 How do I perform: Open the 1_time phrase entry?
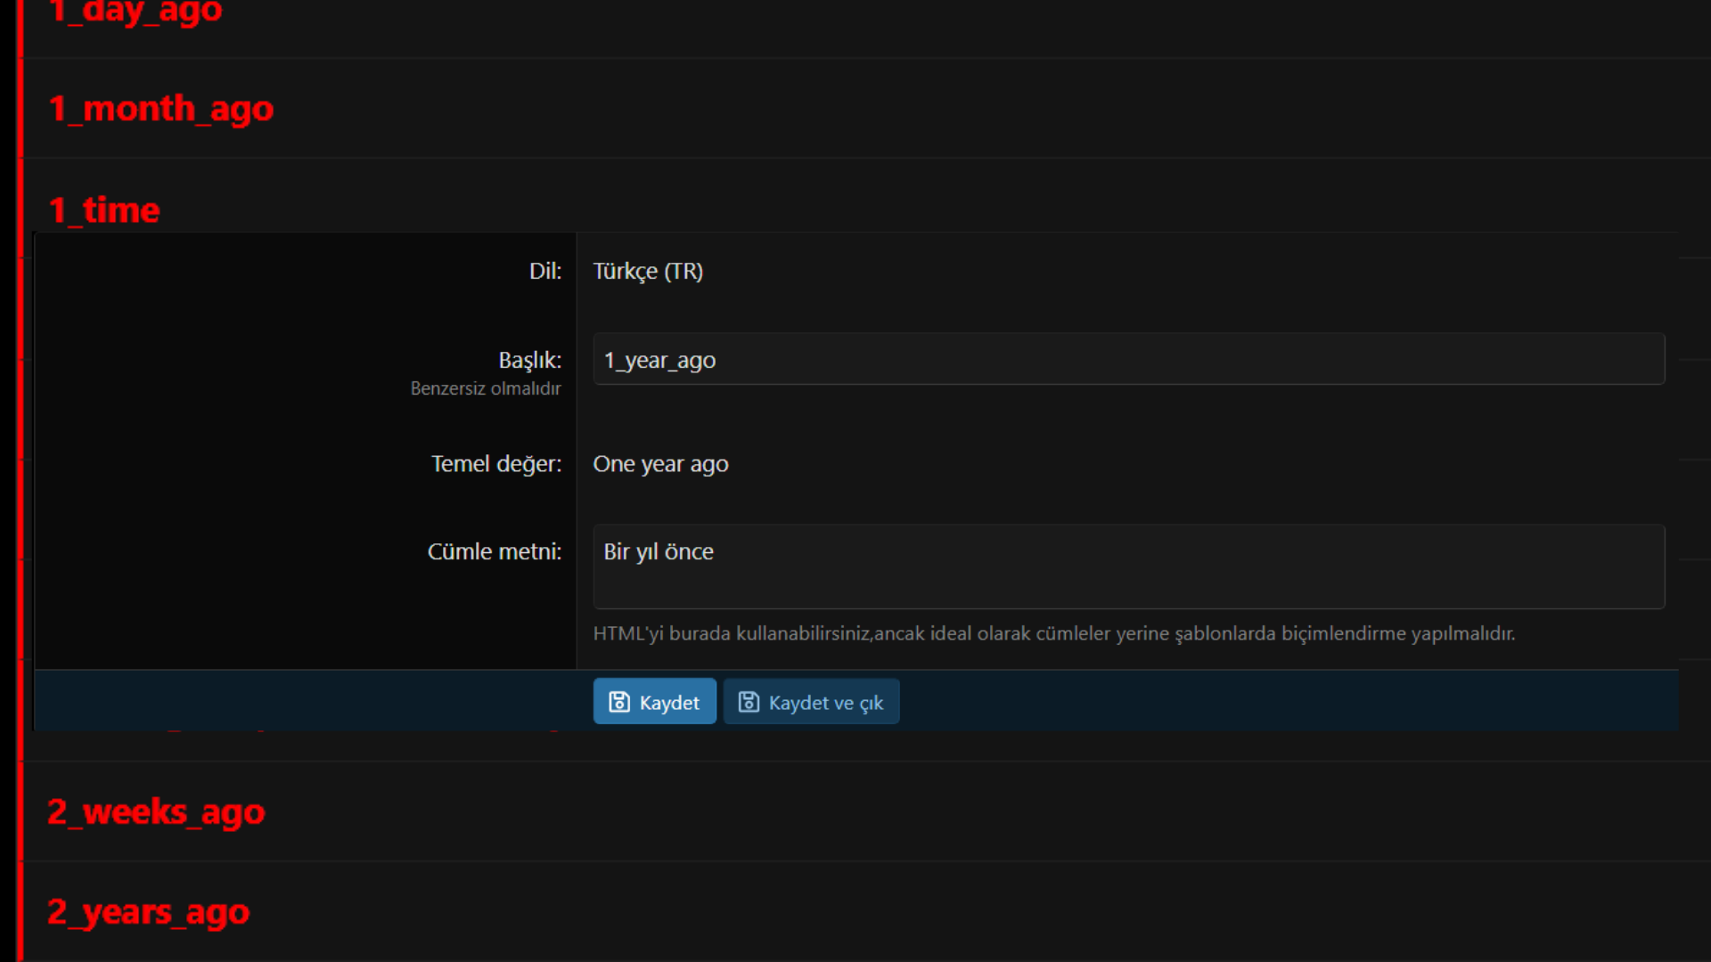(104, 210)
